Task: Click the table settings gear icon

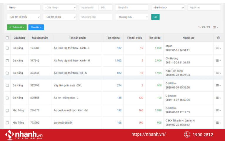Action: pyautogui.click(x=218, y=38)
